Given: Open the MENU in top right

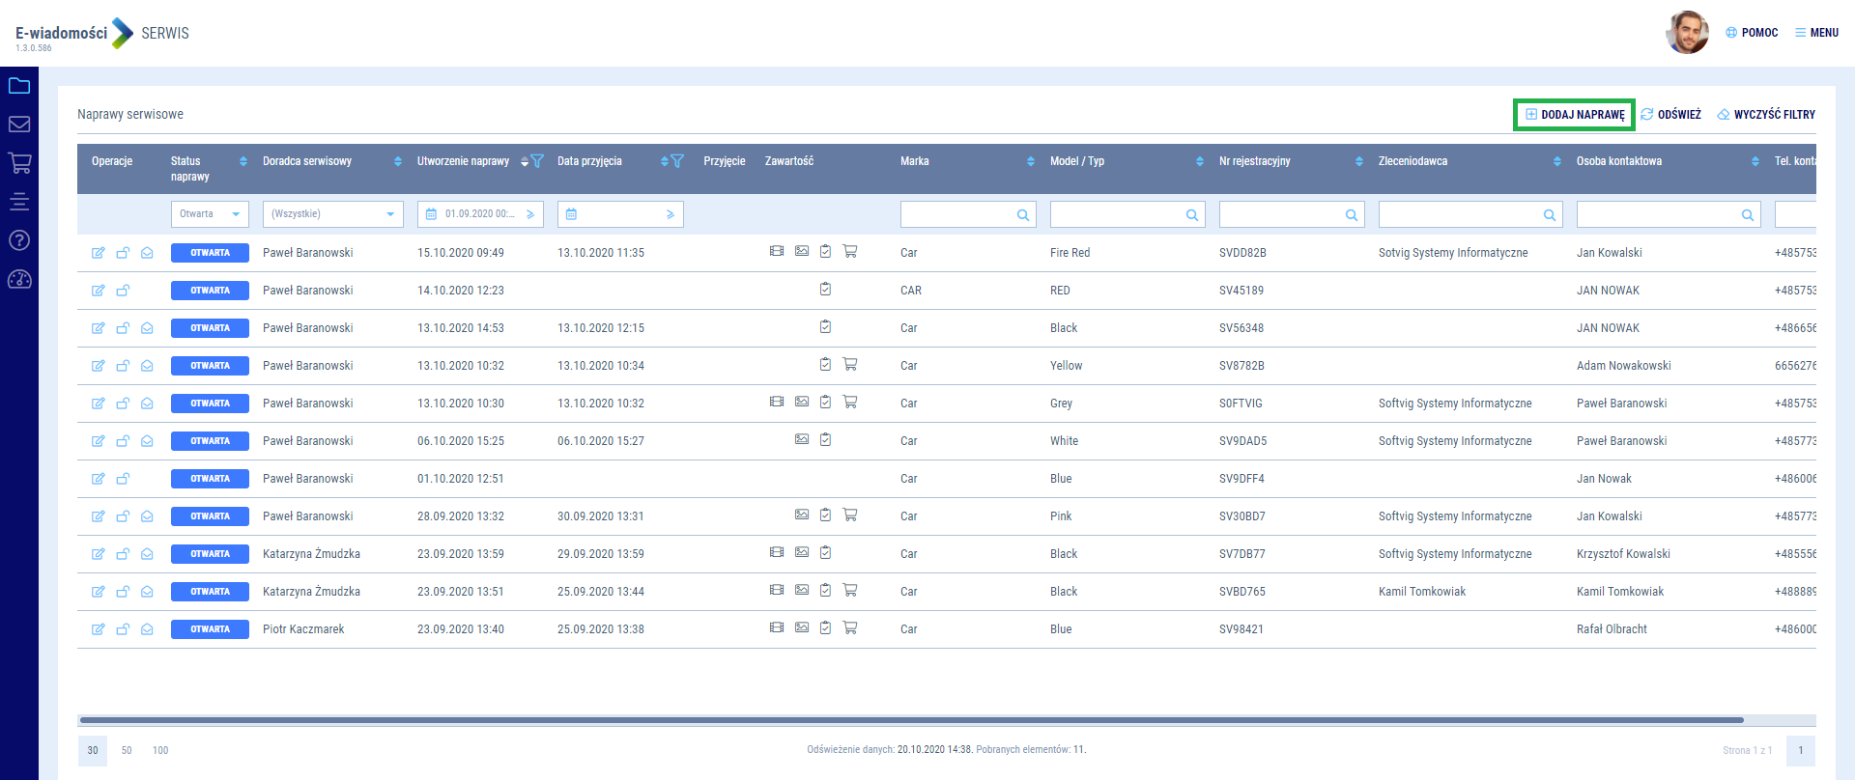Looking at the screenshot, I should (x=1816, y=33).
